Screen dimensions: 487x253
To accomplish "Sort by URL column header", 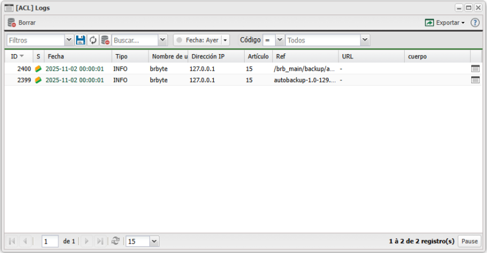I will pos(371,57).
